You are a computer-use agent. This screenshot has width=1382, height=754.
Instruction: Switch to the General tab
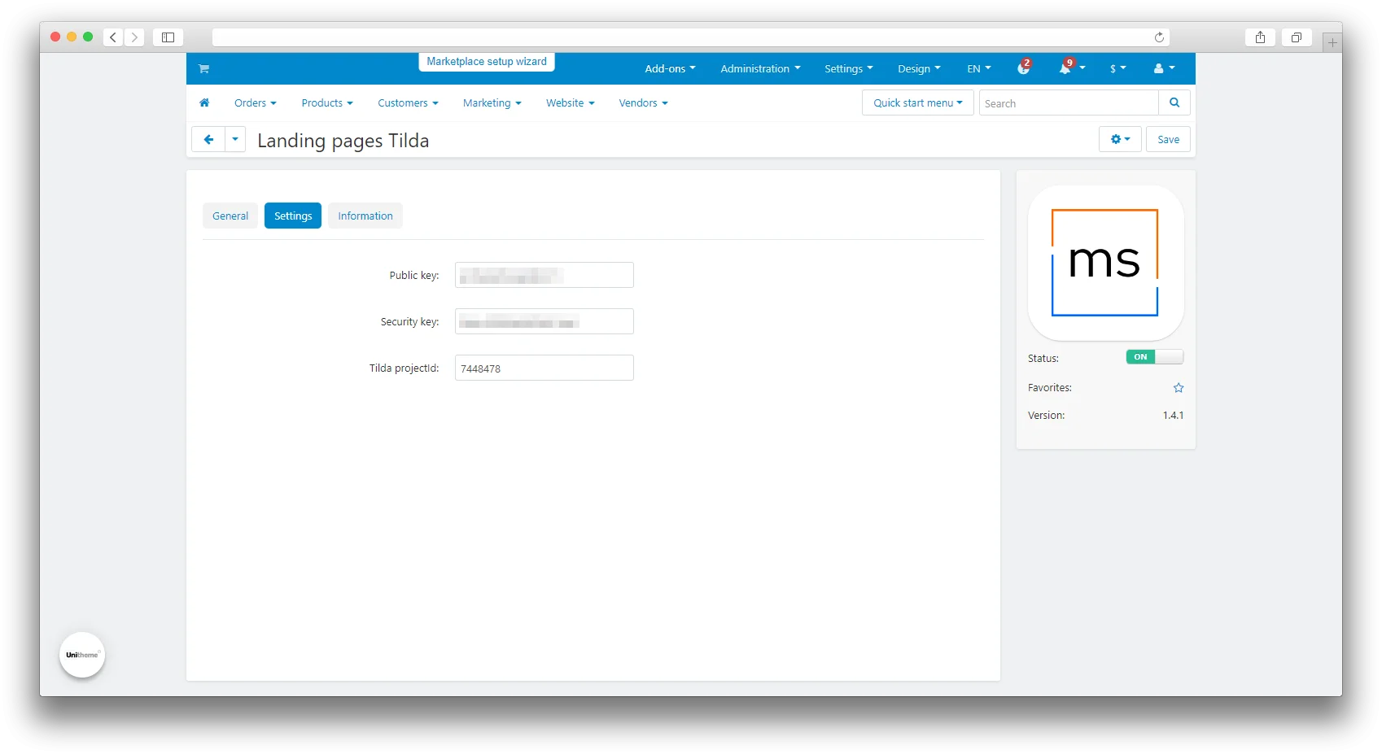coord(230,216)
